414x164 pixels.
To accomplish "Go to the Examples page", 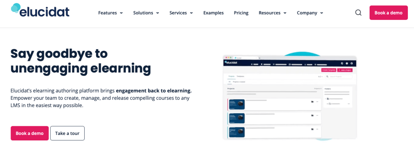I will 213,13.
